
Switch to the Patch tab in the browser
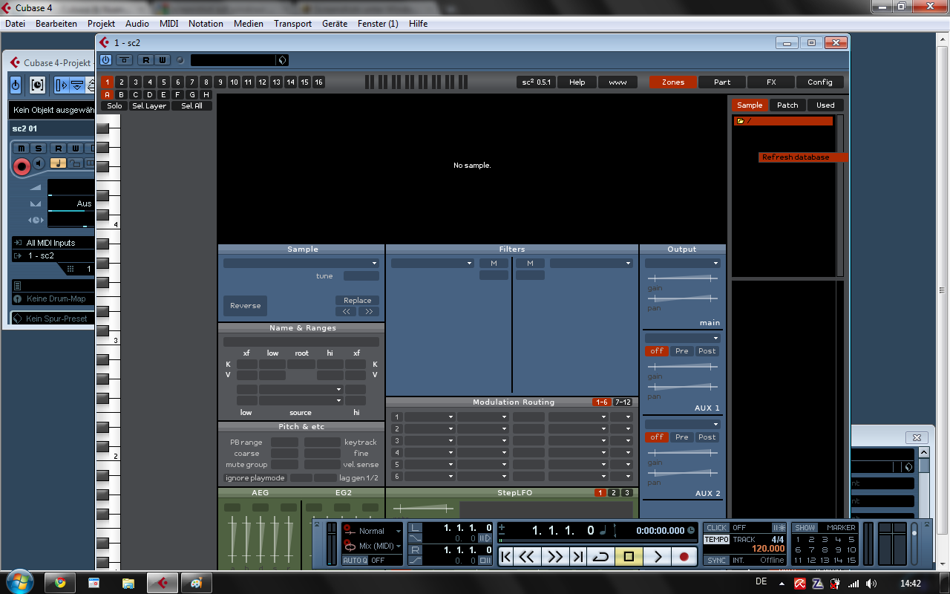pos(787,105)
